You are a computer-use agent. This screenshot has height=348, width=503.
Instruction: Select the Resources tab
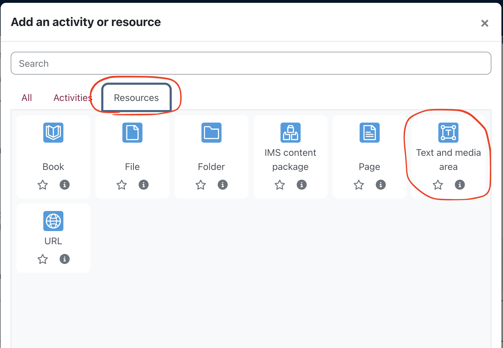[x=136, y=98]
